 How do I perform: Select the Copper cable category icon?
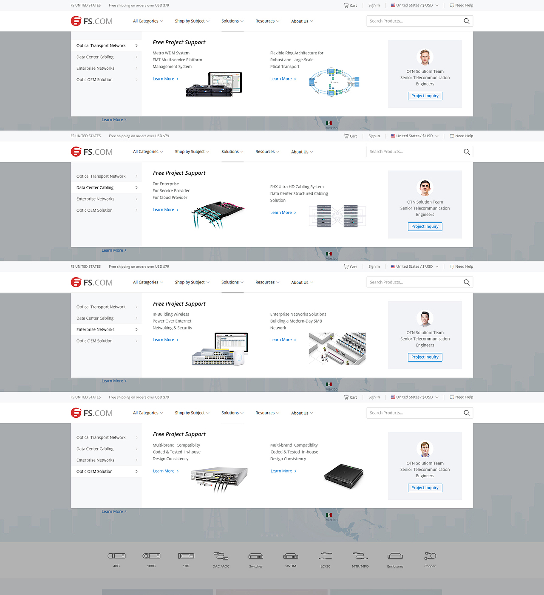[430, 556]
